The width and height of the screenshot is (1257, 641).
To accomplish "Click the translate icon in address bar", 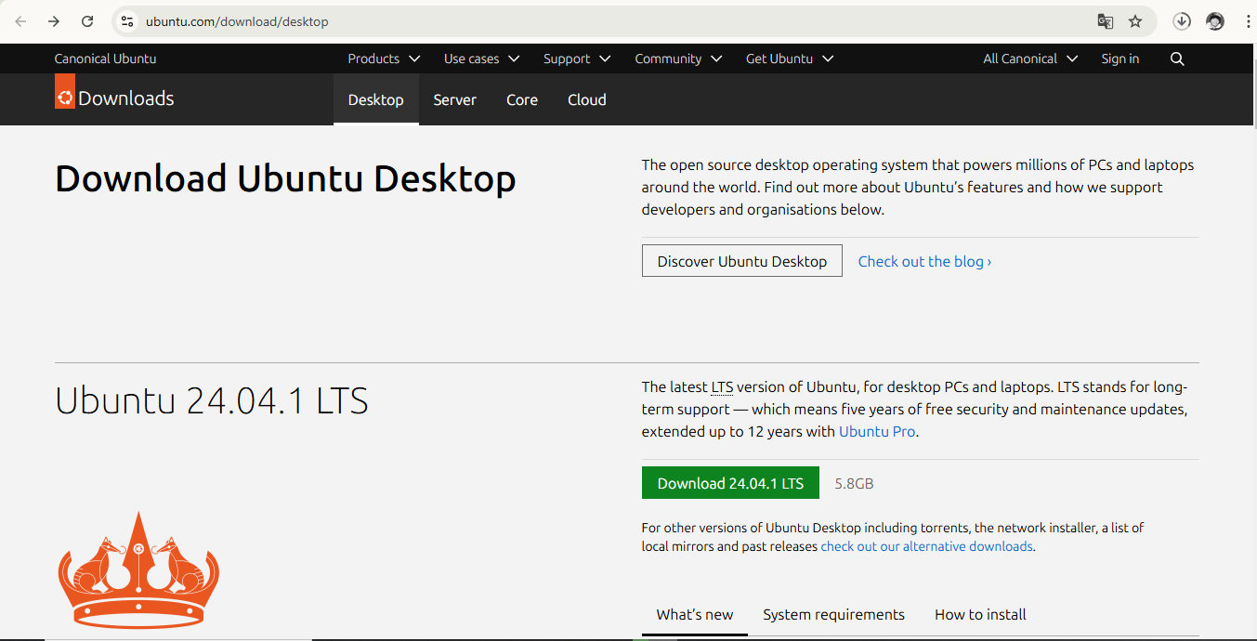I will pos(1105,20).
